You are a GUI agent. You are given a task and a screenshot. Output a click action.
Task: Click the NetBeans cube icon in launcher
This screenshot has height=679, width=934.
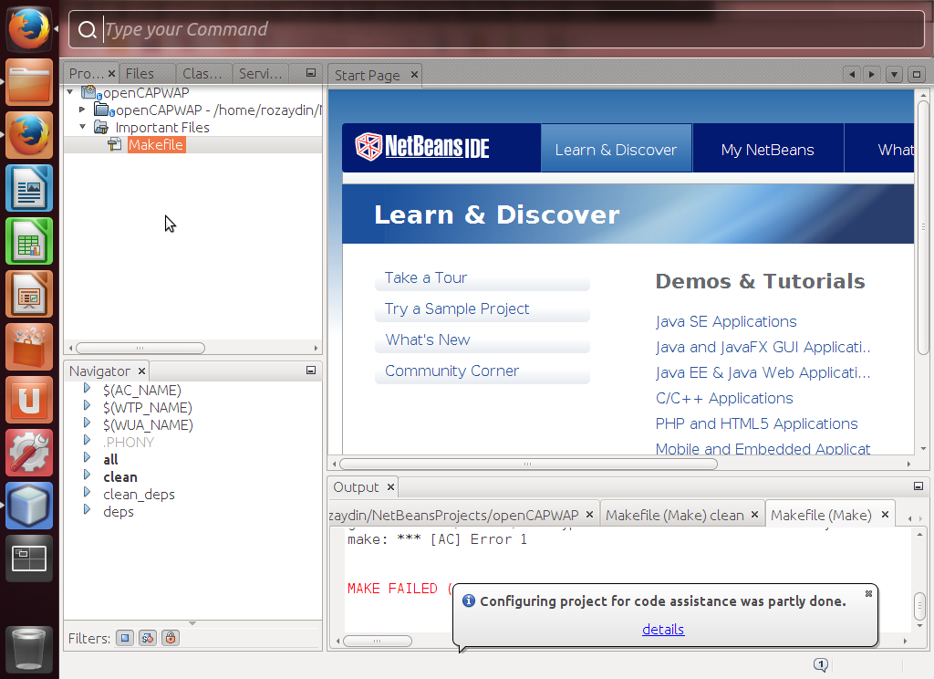tap(28, 507)
